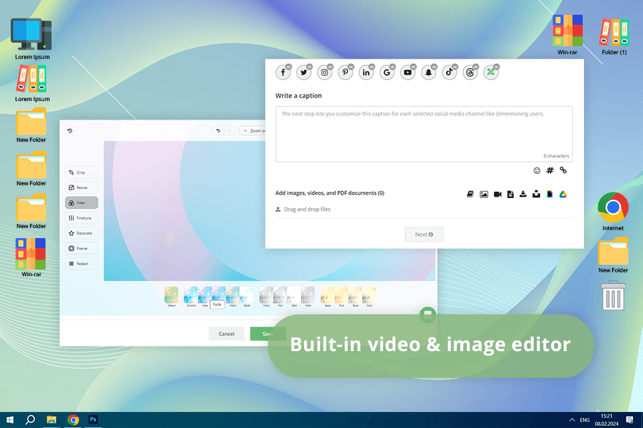This screenshot has height=428, width=643.
Task: Select the Folder (1) desktop icon
Action: click(x=614, y=35)
